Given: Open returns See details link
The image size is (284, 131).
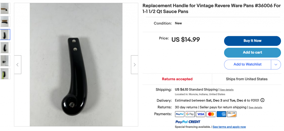Looking at the screenshot, I should click(x=255, y=107).
